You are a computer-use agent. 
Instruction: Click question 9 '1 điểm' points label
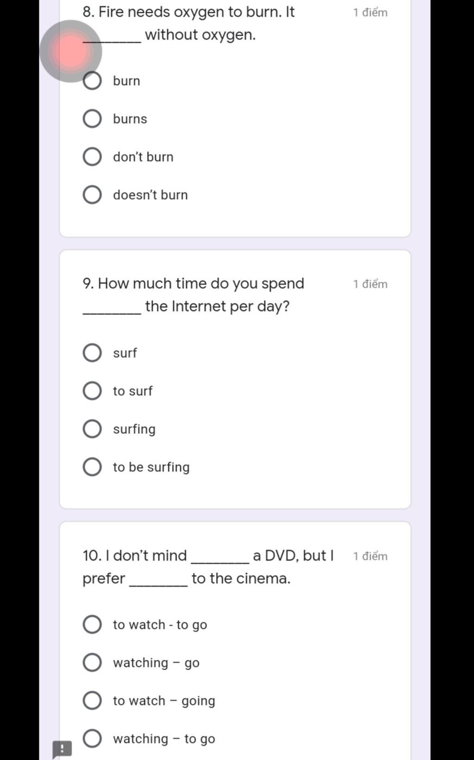click(370, 284)
